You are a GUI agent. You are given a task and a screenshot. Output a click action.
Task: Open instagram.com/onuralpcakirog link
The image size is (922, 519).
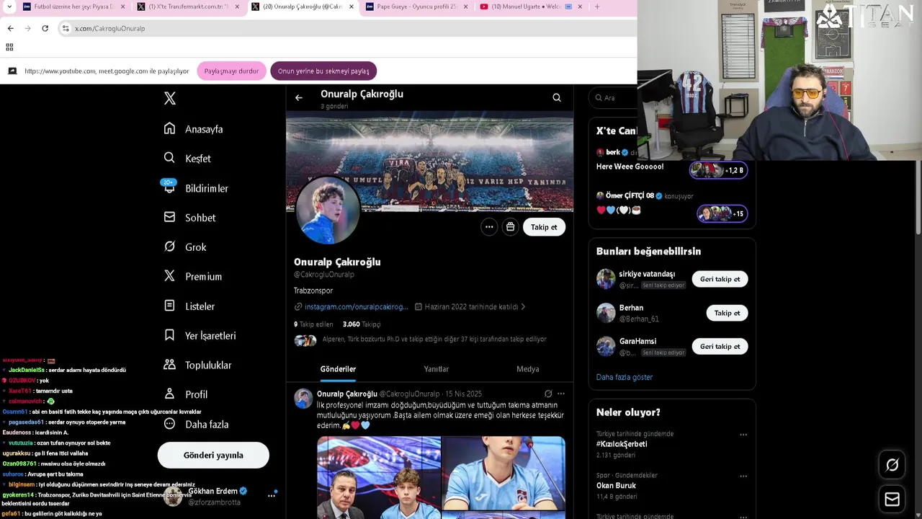click(356, 306)
